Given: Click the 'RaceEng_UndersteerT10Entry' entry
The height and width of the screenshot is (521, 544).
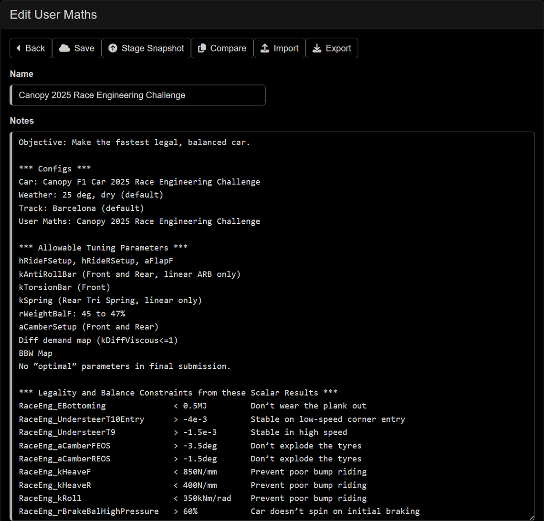Looking at the screenshot, I should (82, 419).
